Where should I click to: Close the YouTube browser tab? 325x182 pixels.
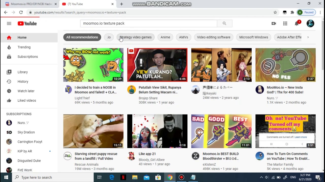112,4
